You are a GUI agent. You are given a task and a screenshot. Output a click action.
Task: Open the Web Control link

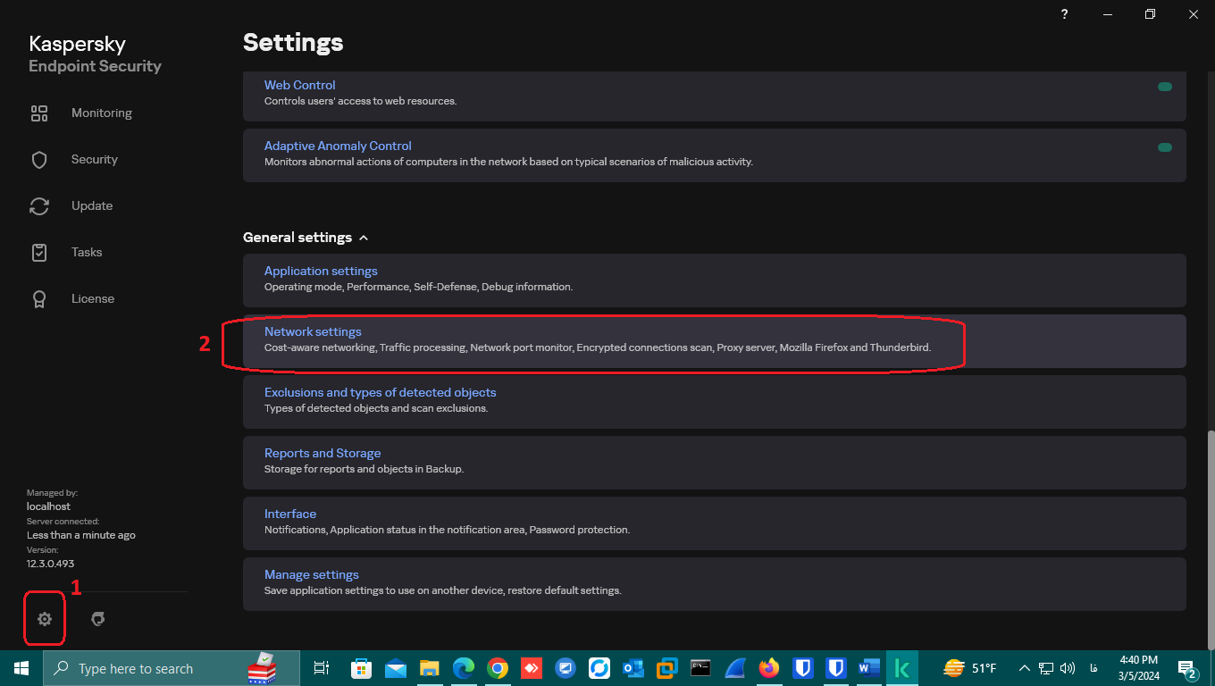[x=300, y=86]
